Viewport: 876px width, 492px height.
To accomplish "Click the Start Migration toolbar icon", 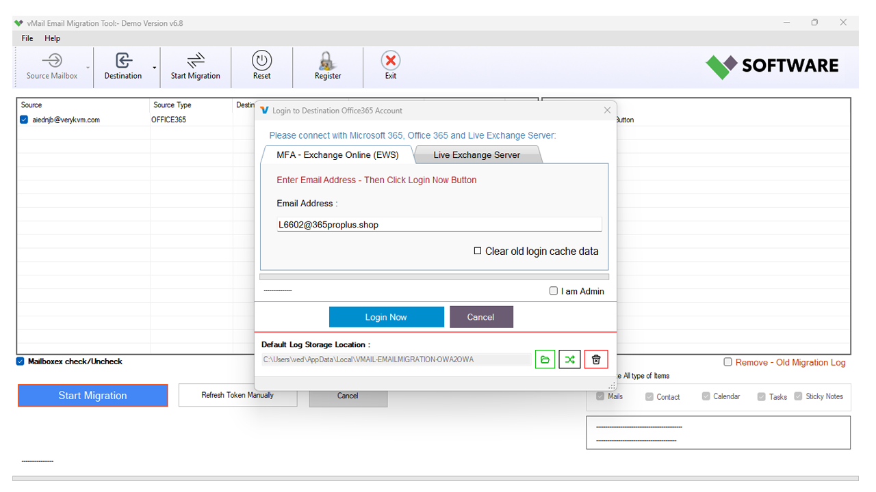I will [x=196, y=60].
